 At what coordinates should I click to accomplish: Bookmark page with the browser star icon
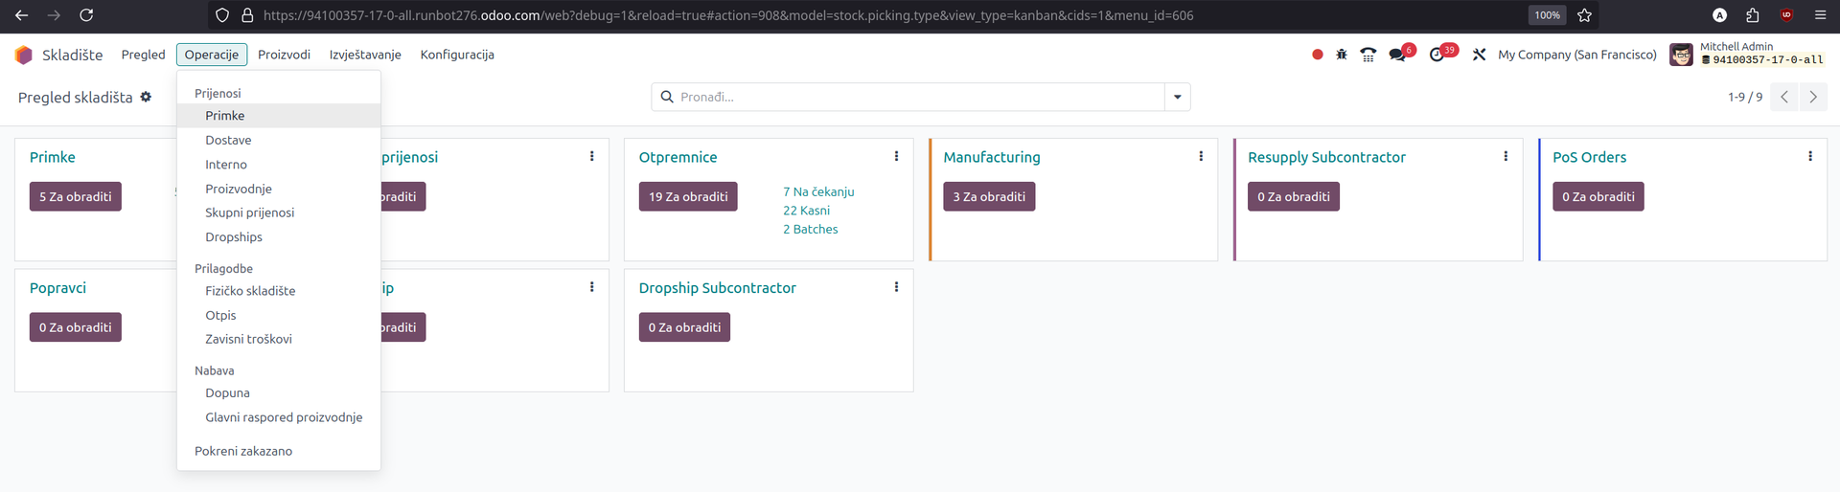point(1584,15)
